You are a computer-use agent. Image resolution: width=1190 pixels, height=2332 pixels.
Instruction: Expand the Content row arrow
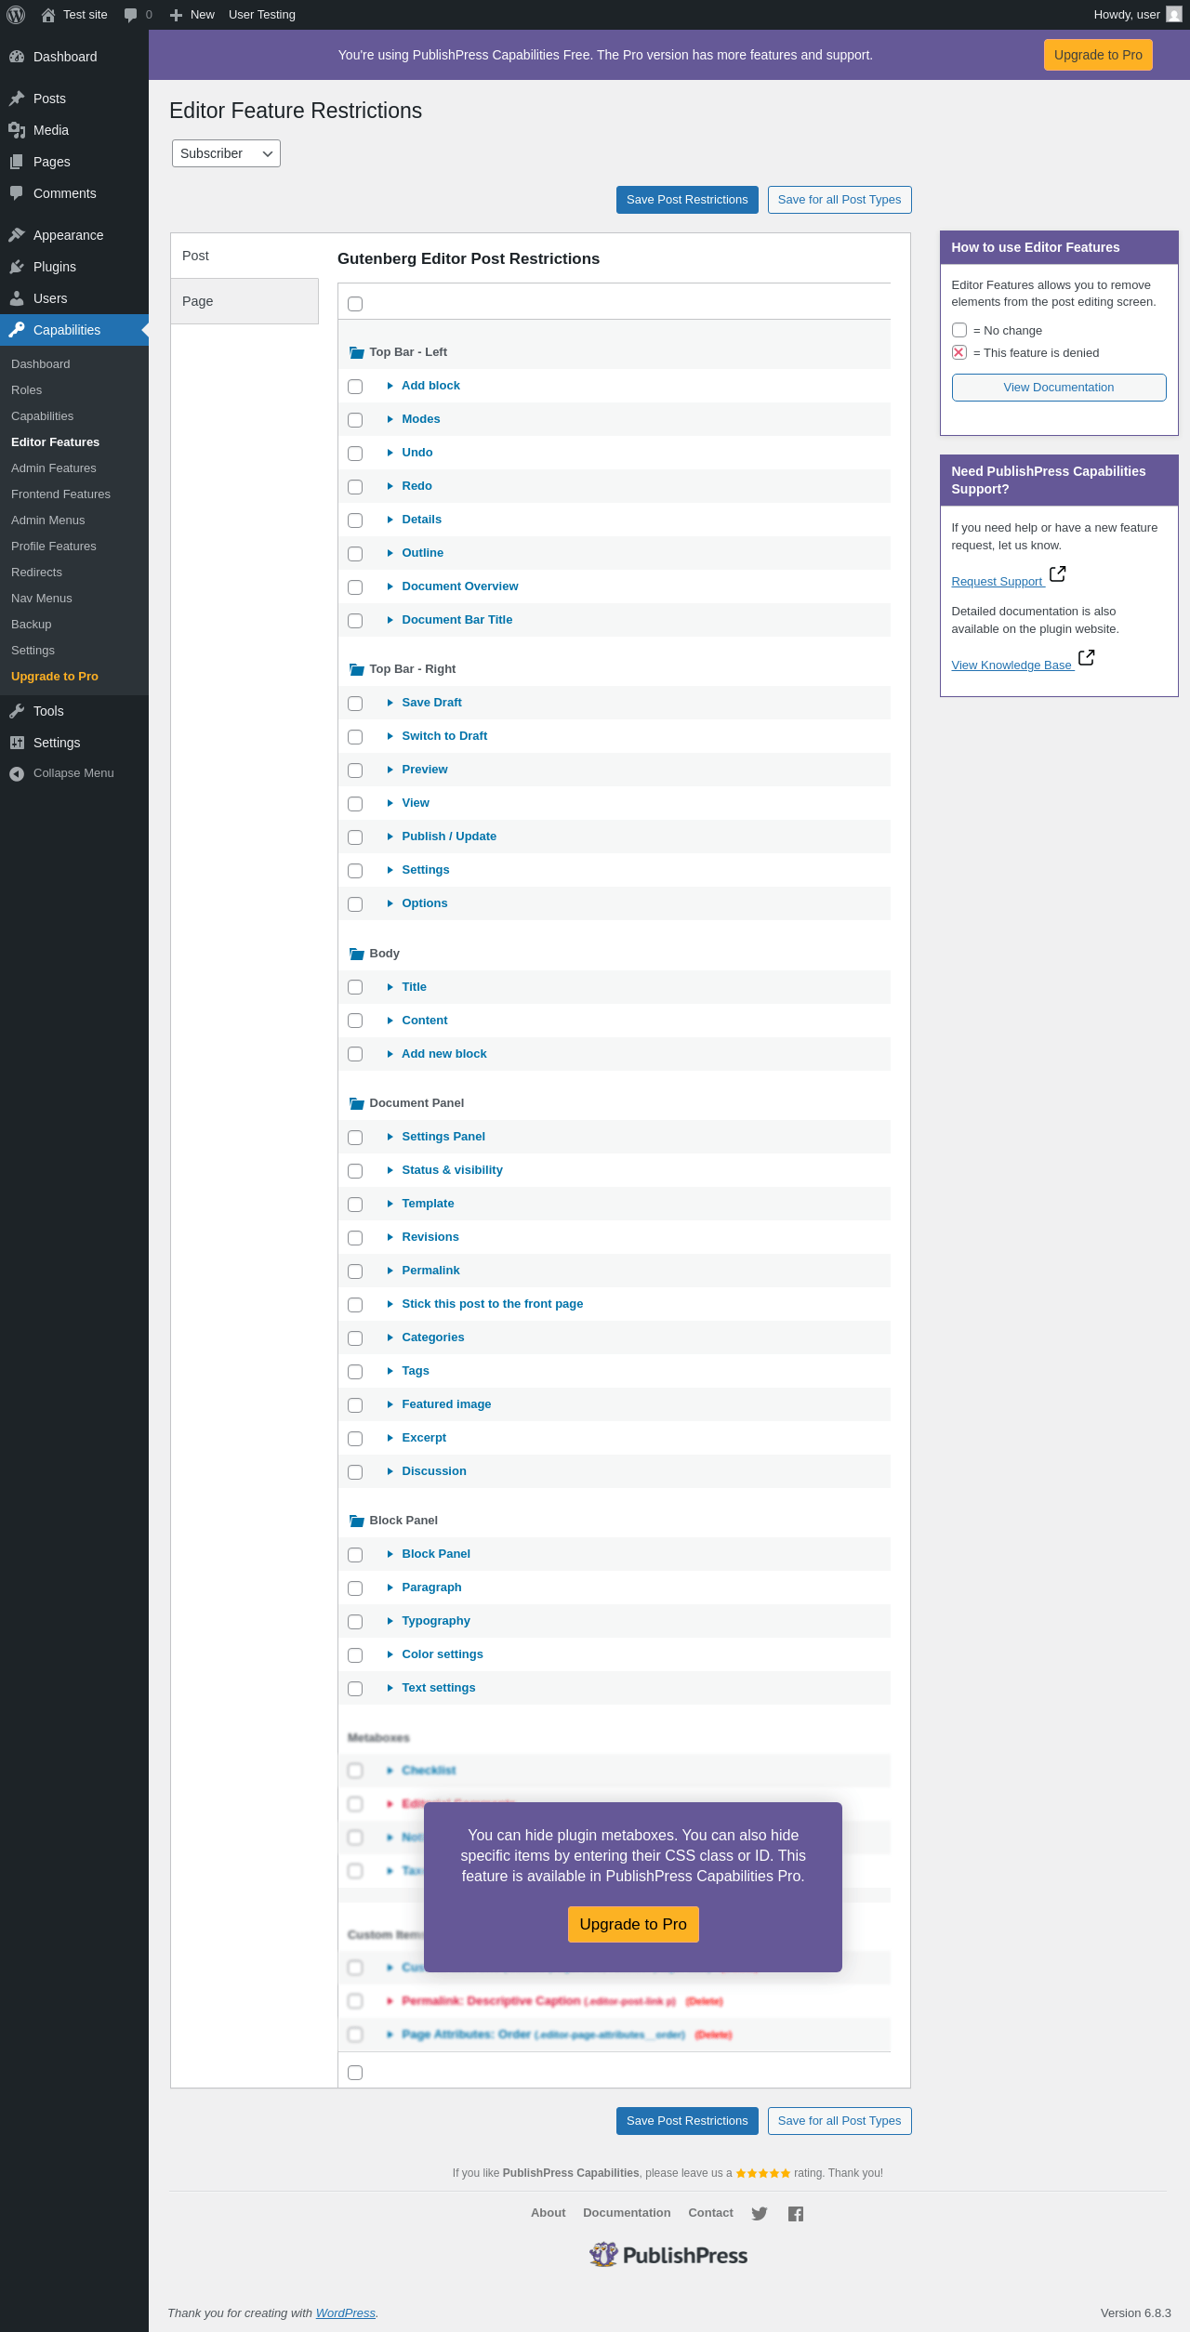[x=390, y=1021]
